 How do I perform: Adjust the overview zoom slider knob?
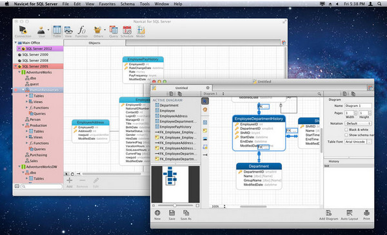pyautogui.click(x=175, y=205)
